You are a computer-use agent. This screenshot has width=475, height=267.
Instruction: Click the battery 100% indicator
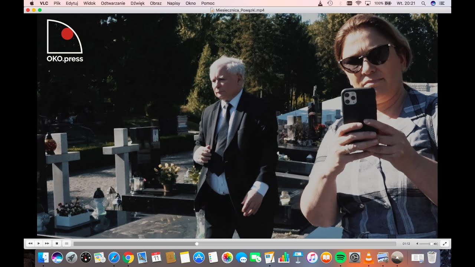click(x=383, y=3)
